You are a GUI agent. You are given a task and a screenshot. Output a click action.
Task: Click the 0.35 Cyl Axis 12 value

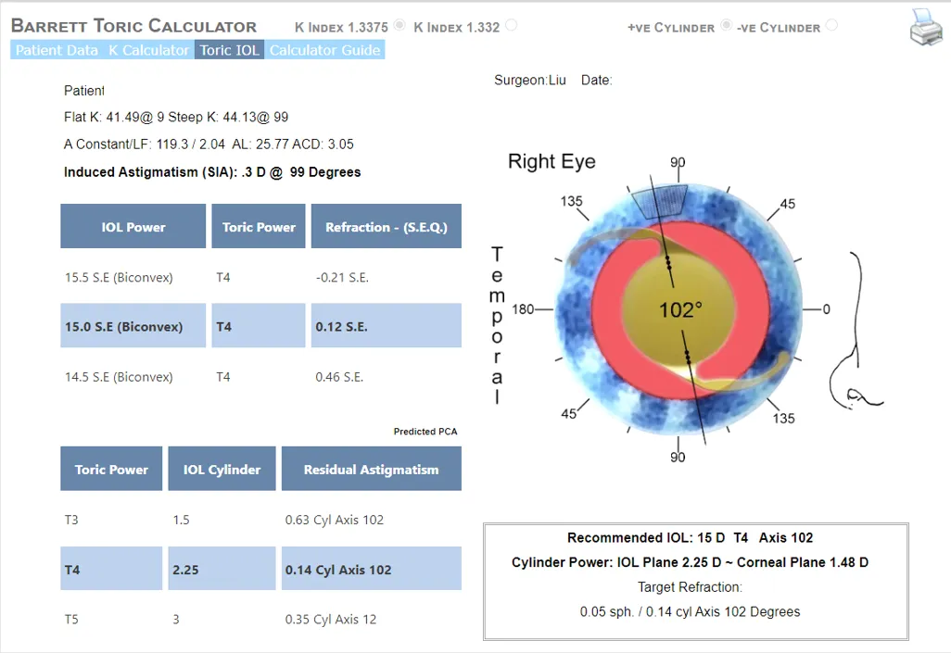click(331, 619)
